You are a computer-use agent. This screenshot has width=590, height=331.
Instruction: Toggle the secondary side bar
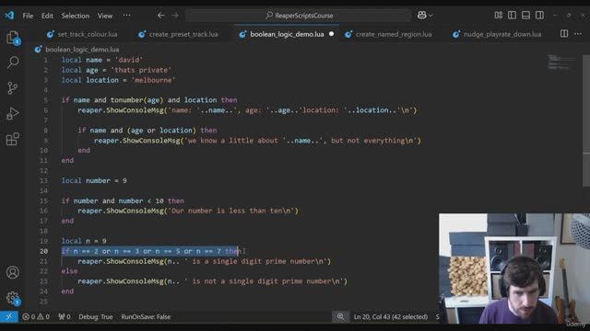[x=539, y=15]
